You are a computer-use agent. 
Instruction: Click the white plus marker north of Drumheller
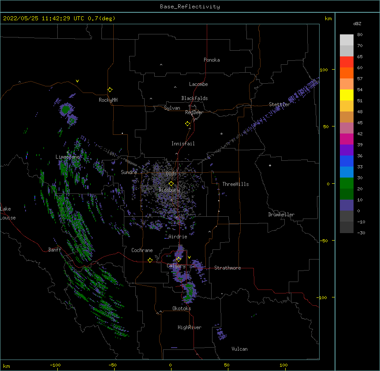pos(270,165)
